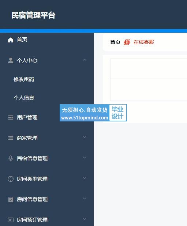This screenshot has width=187, height=226.
Task: Click the card icon beside 房间预订管理
Action: pos(11,220)
